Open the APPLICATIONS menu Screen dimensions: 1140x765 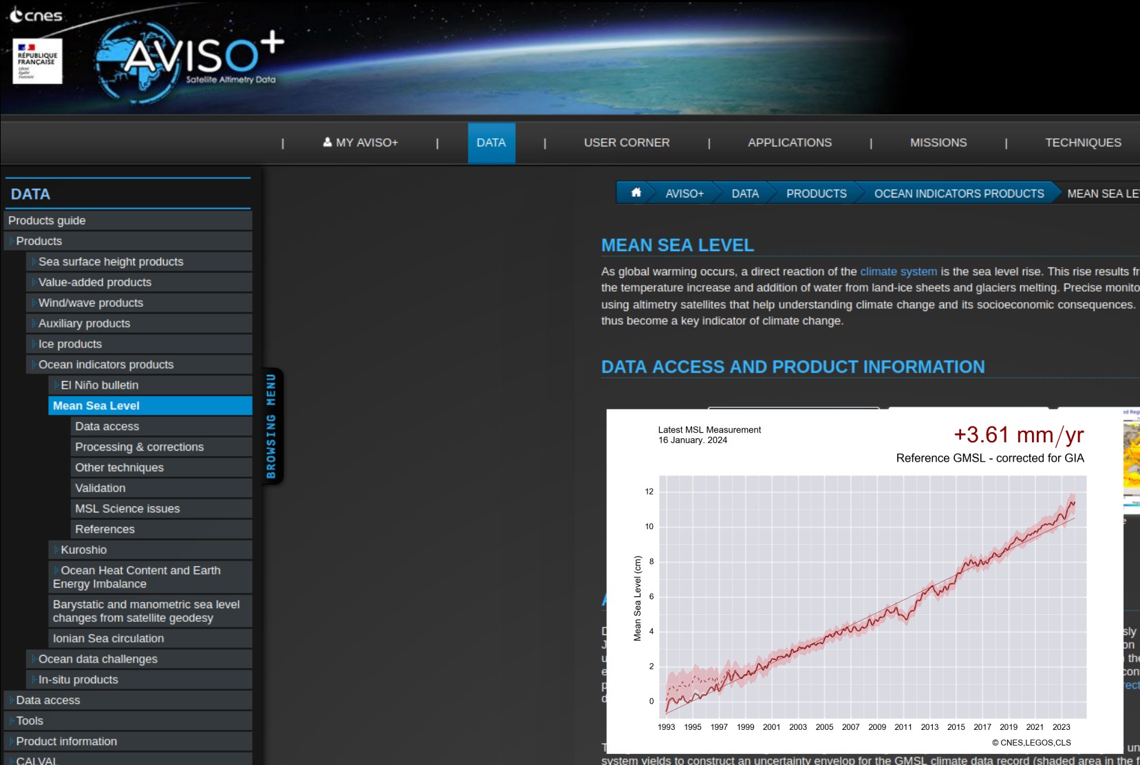[x=790, y=142]
